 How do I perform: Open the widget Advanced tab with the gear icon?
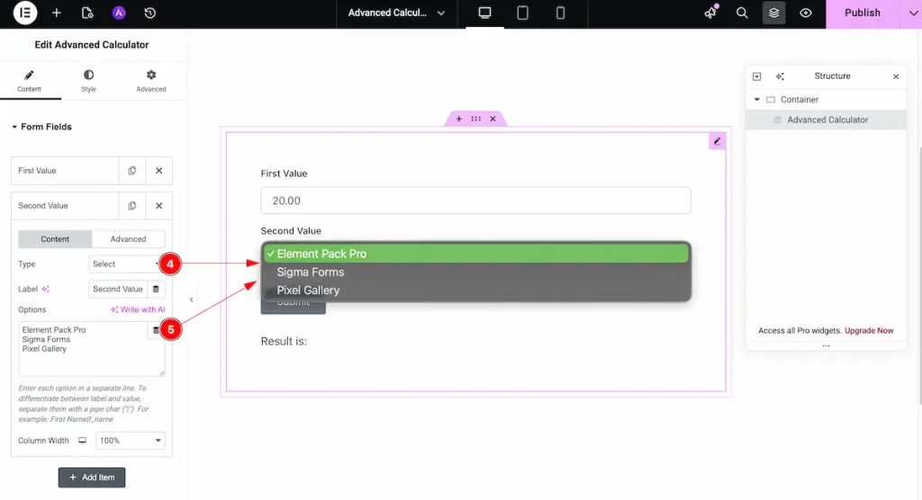pos(151,81)
